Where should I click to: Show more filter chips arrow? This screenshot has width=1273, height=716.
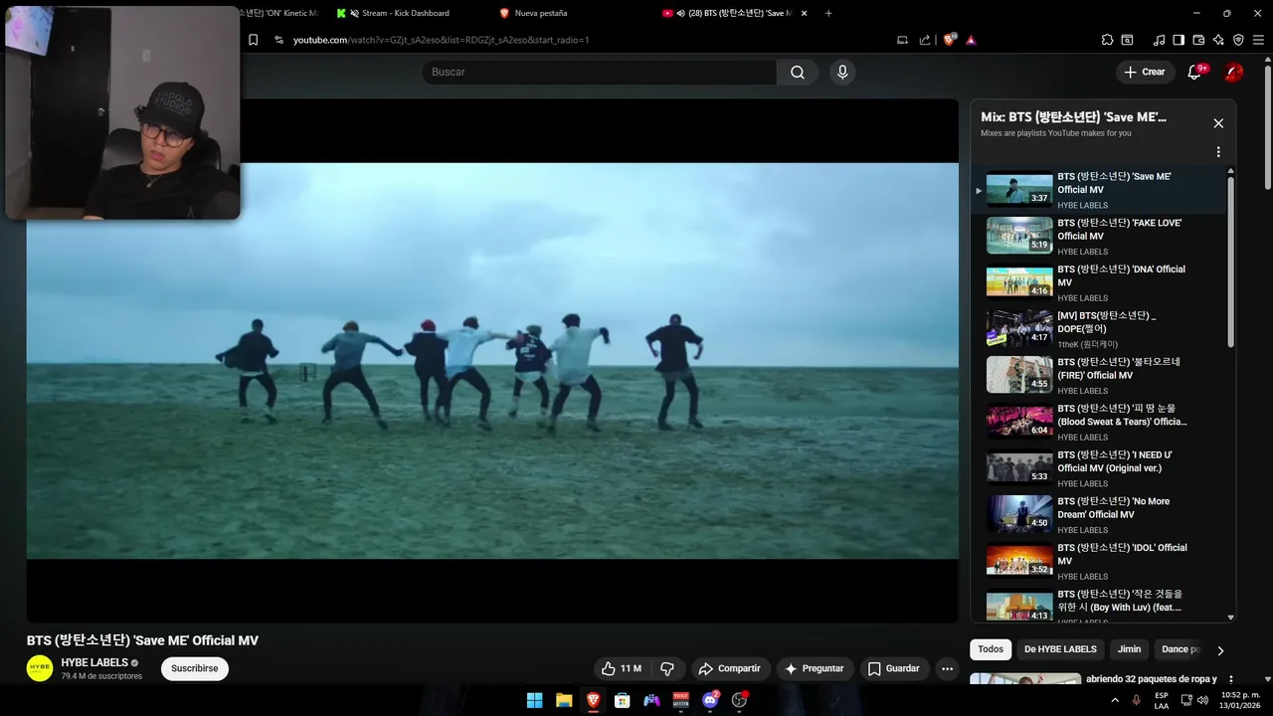[1220, 650]
